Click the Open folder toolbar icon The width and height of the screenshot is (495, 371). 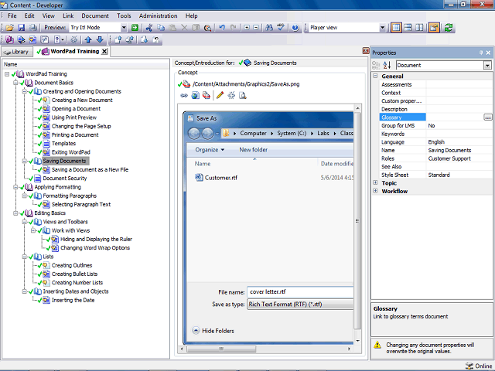click(x=9, y=28)
